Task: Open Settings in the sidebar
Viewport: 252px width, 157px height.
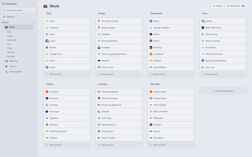Action: (9, 17)
